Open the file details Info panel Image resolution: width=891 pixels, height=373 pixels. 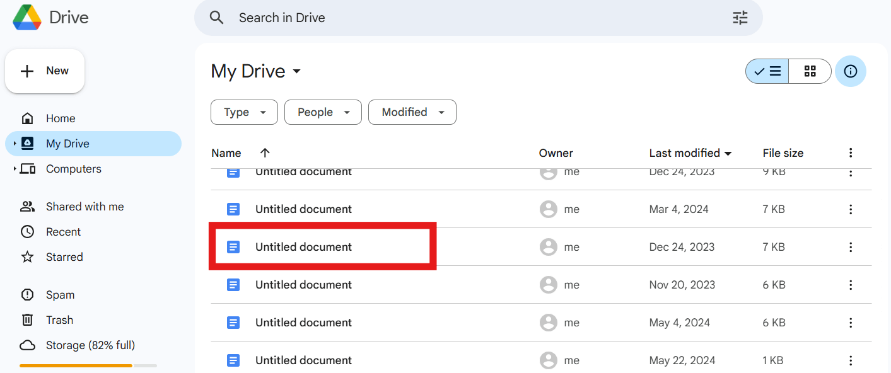coord(850,71)
